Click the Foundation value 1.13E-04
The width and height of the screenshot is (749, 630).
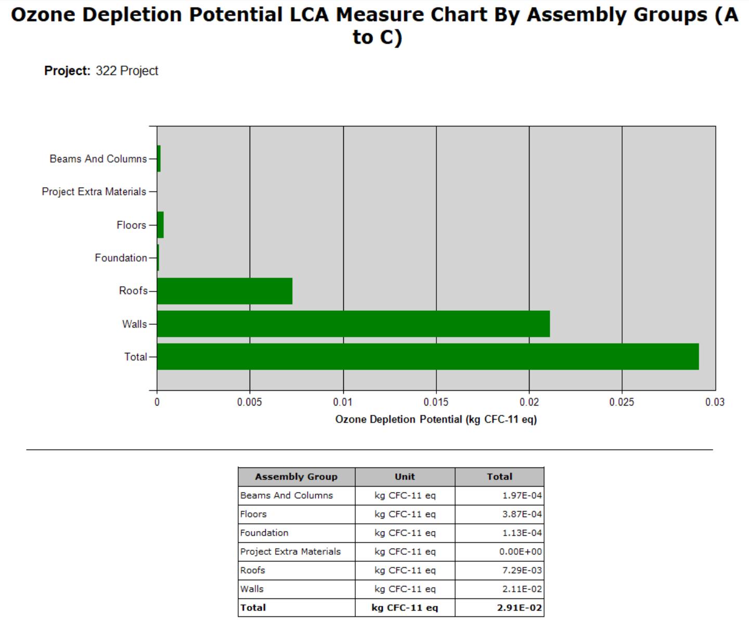[522, 533]
